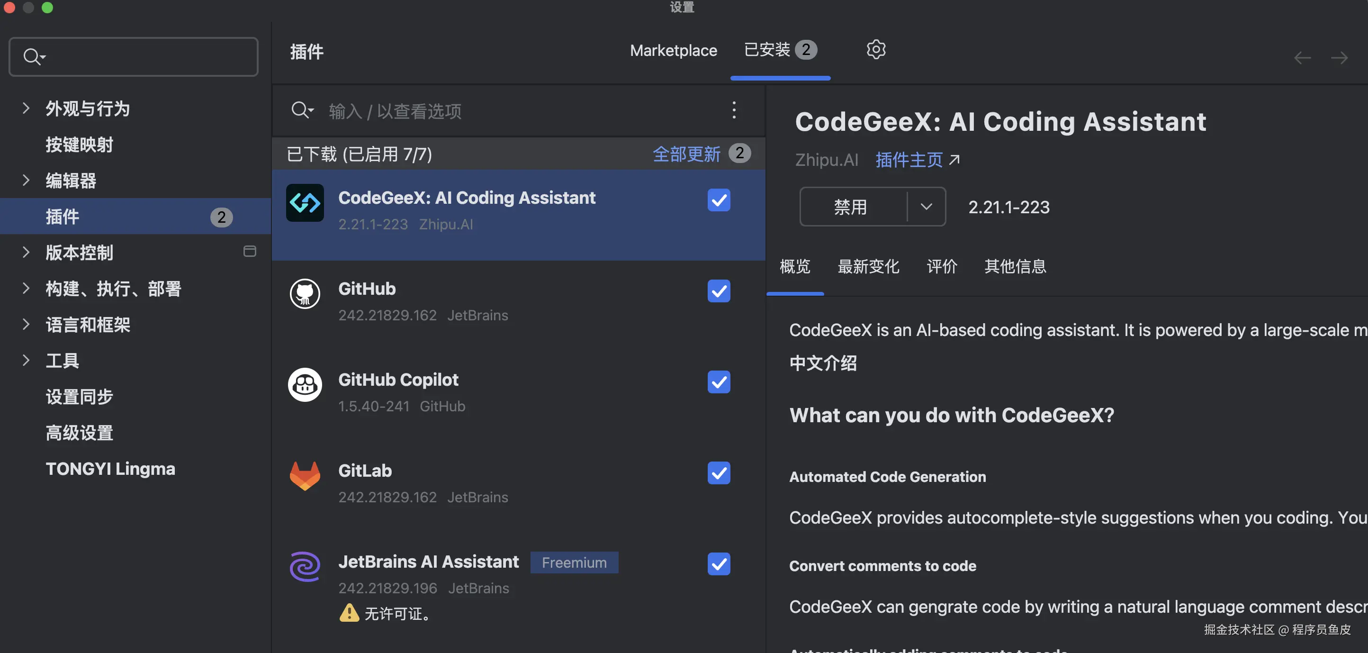Uncheck the GitHub plugin checkbox
1368x653 pixels.
[719, 291]
